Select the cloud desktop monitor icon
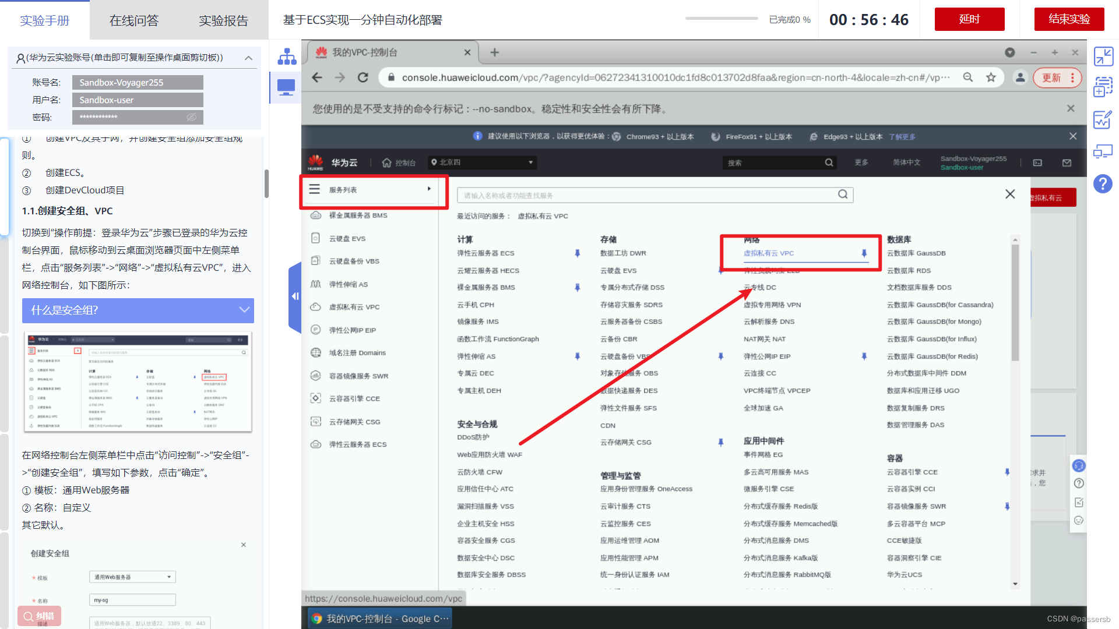The image size is (1119, 629). click(286, 87)
